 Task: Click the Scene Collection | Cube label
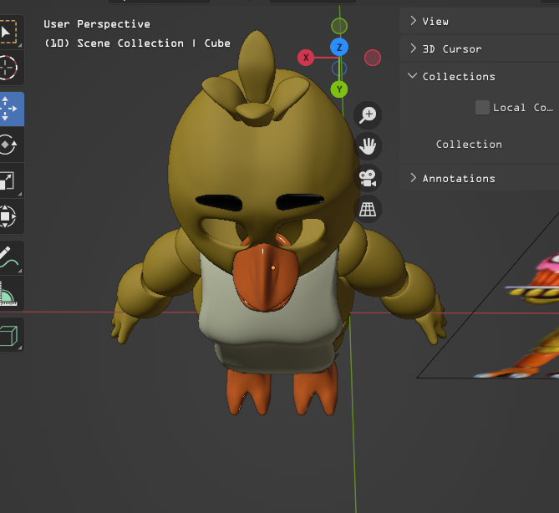pyautogui.click(x=137, y=43)
